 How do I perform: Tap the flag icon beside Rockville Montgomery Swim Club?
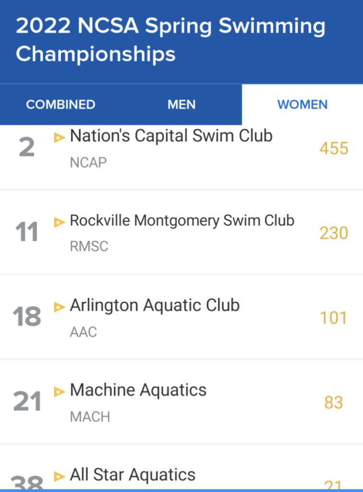tap(60, 222)
